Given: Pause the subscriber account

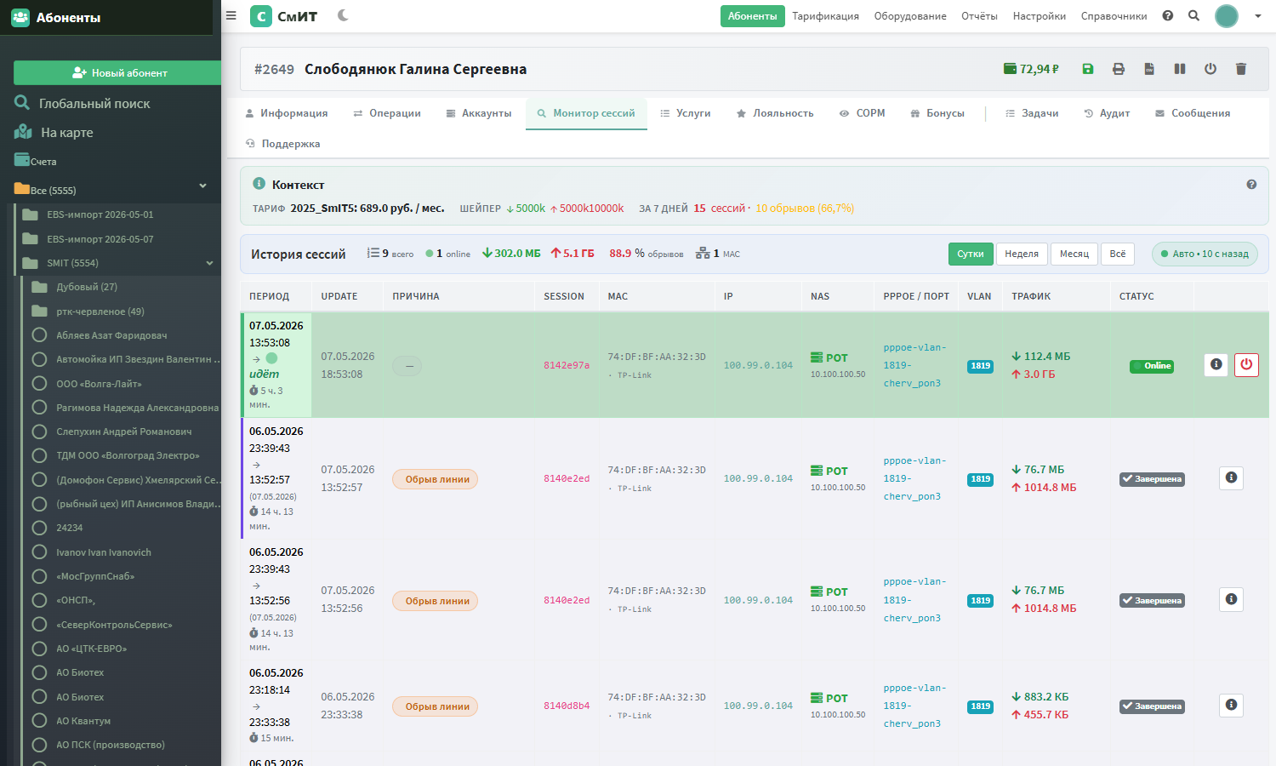Looking at the screenshot, I should [x=1180, y=69].
